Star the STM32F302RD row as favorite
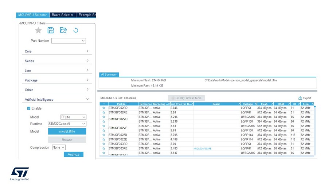Image resolution: width=328 pixels, height=184 pixels. [x=104, y=108]
